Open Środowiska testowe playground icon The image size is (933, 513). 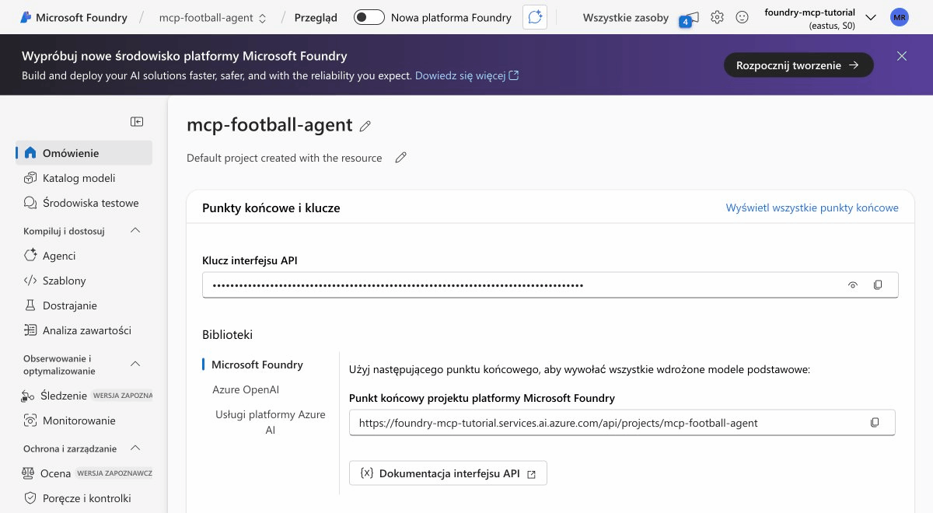29,202
